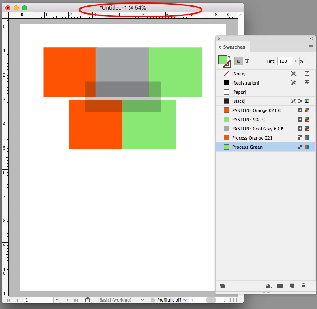Open the Show swatch kinds grid icon
The width and height of the screenshot is (317, 309).
tap(268, 286)
